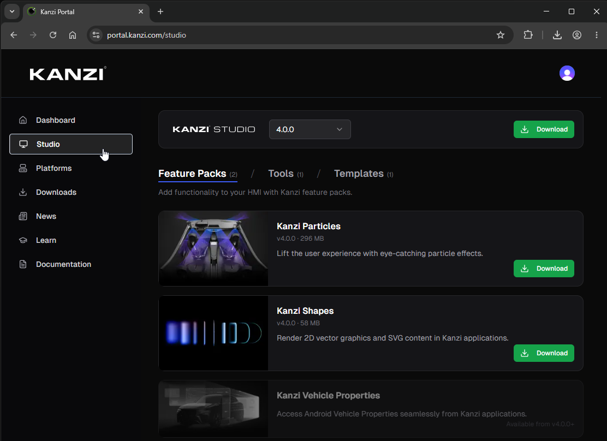The height and width of the screenshot is (441, 607).
Task: Click the Kanzi Studio heading logo
Action: point(213,129)
